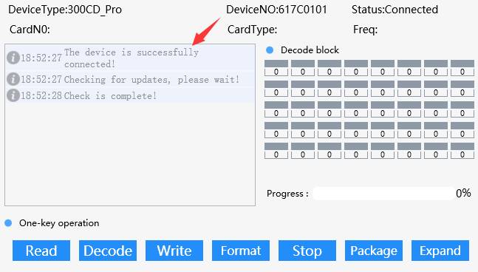Start decoding with the Decode button
This screenshot has width=478, height=272.
[108, 251]
